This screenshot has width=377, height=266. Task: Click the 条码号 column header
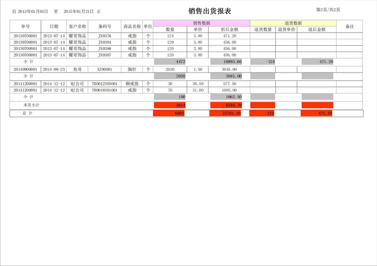click(x=104, y=26)
